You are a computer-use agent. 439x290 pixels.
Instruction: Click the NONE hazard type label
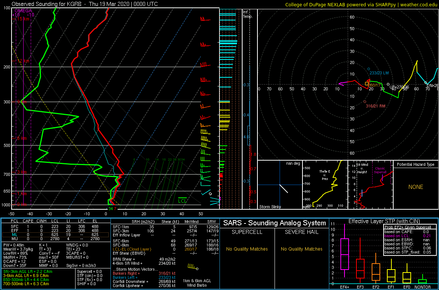pos(416,187)
